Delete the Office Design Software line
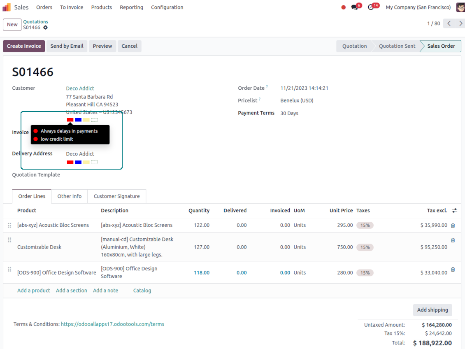465x349 pixels. click(453, 270)
